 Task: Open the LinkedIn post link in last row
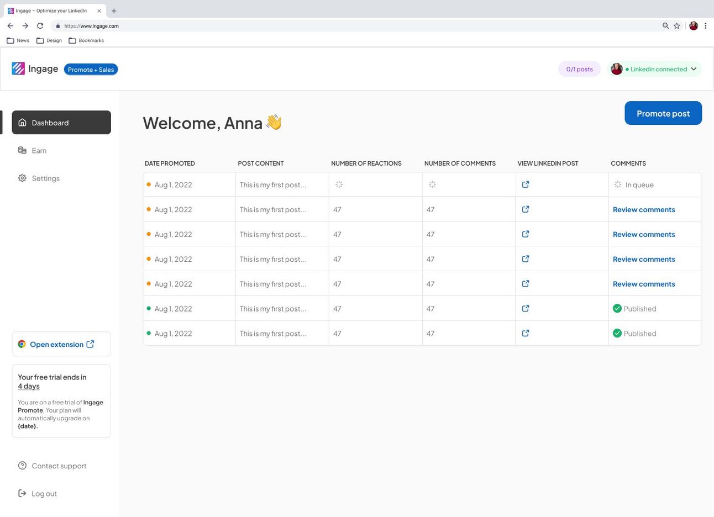pos(525,333)
